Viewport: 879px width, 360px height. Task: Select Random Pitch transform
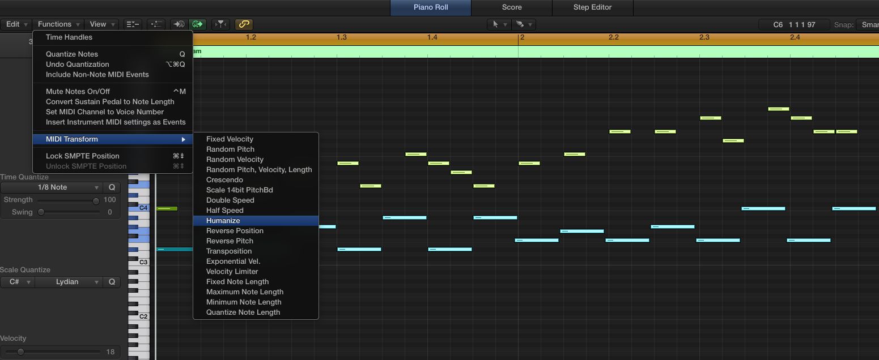click(x=256, y=149)
